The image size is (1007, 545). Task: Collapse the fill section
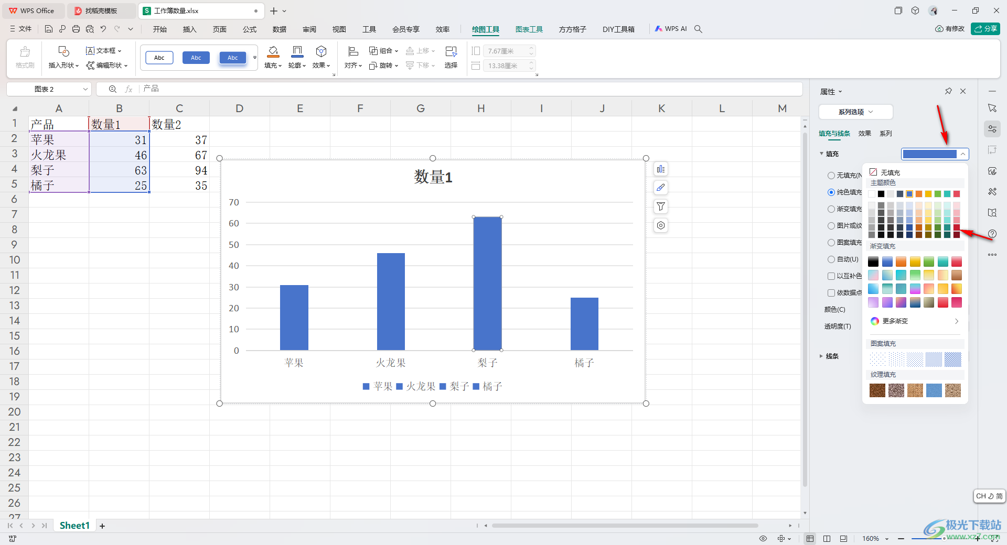[x=821, y=154]
